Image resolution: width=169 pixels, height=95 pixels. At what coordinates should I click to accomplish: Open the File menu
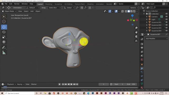[6, 4]
